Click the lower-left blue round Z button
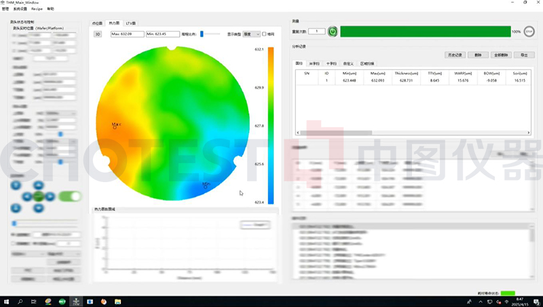The image size is (543, 307). [16, 208]
